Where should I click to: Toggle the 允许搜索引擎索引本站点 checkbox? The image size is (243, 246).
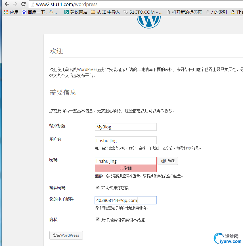click(98, 219)
